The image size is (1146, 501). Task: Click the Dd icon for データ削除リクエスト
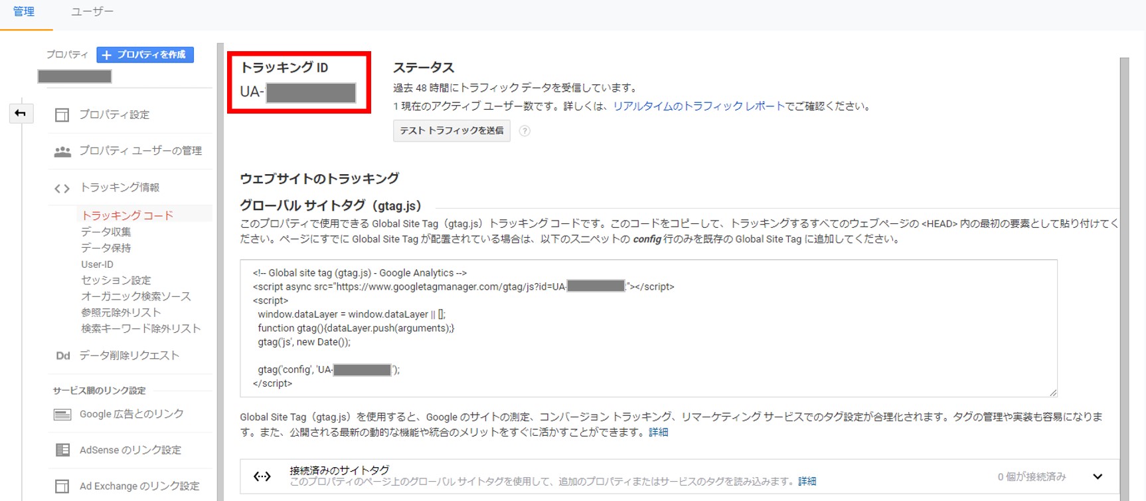pos(63,356)
